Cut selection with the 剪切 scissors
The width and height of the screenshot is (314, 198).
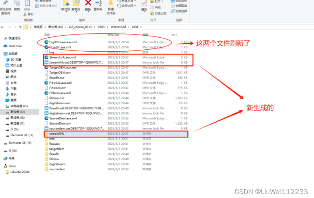pyautogui.click(x=28, y=14)
